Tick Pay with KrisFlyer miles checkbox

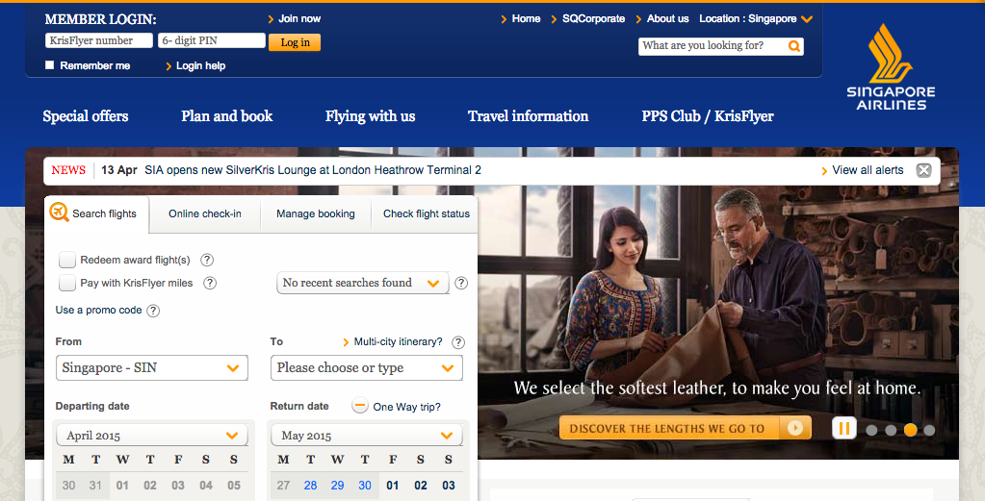point(67,283)
